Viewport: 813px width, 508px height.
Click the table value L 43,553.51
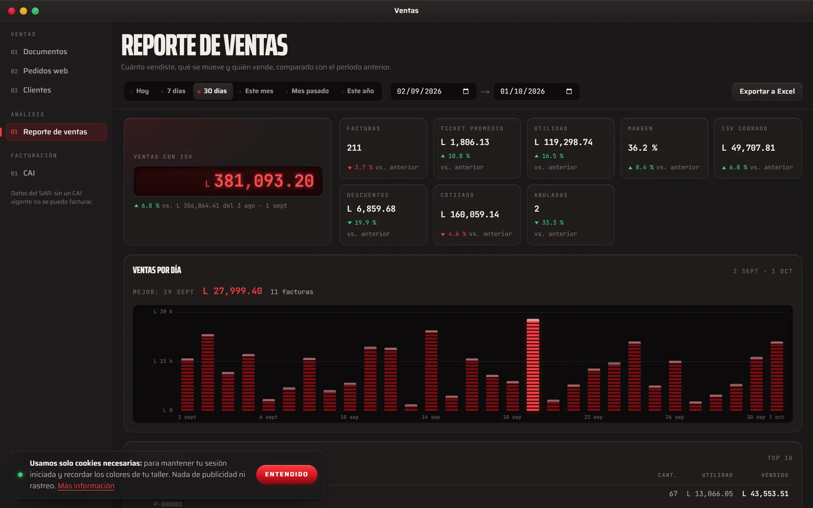tap(765, 494)
